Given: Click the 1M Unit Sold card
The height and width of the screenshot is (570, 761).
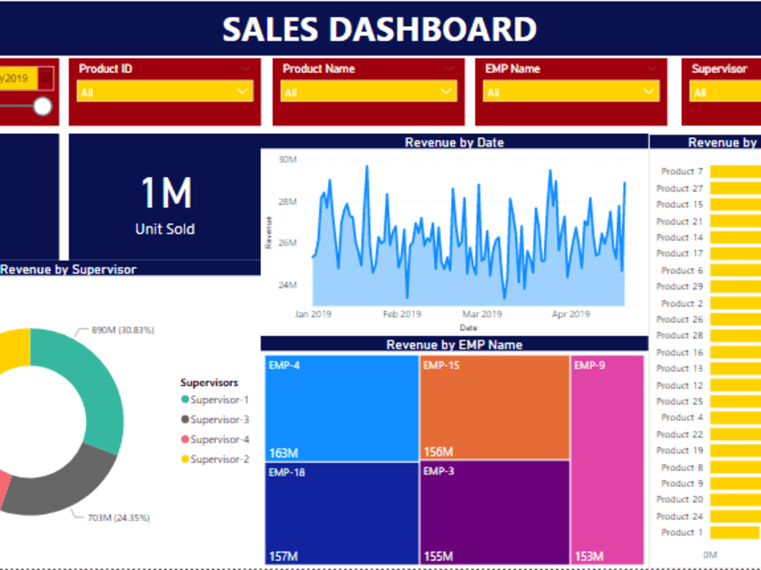Looking at the screenshot, I should tap(164, 198).
